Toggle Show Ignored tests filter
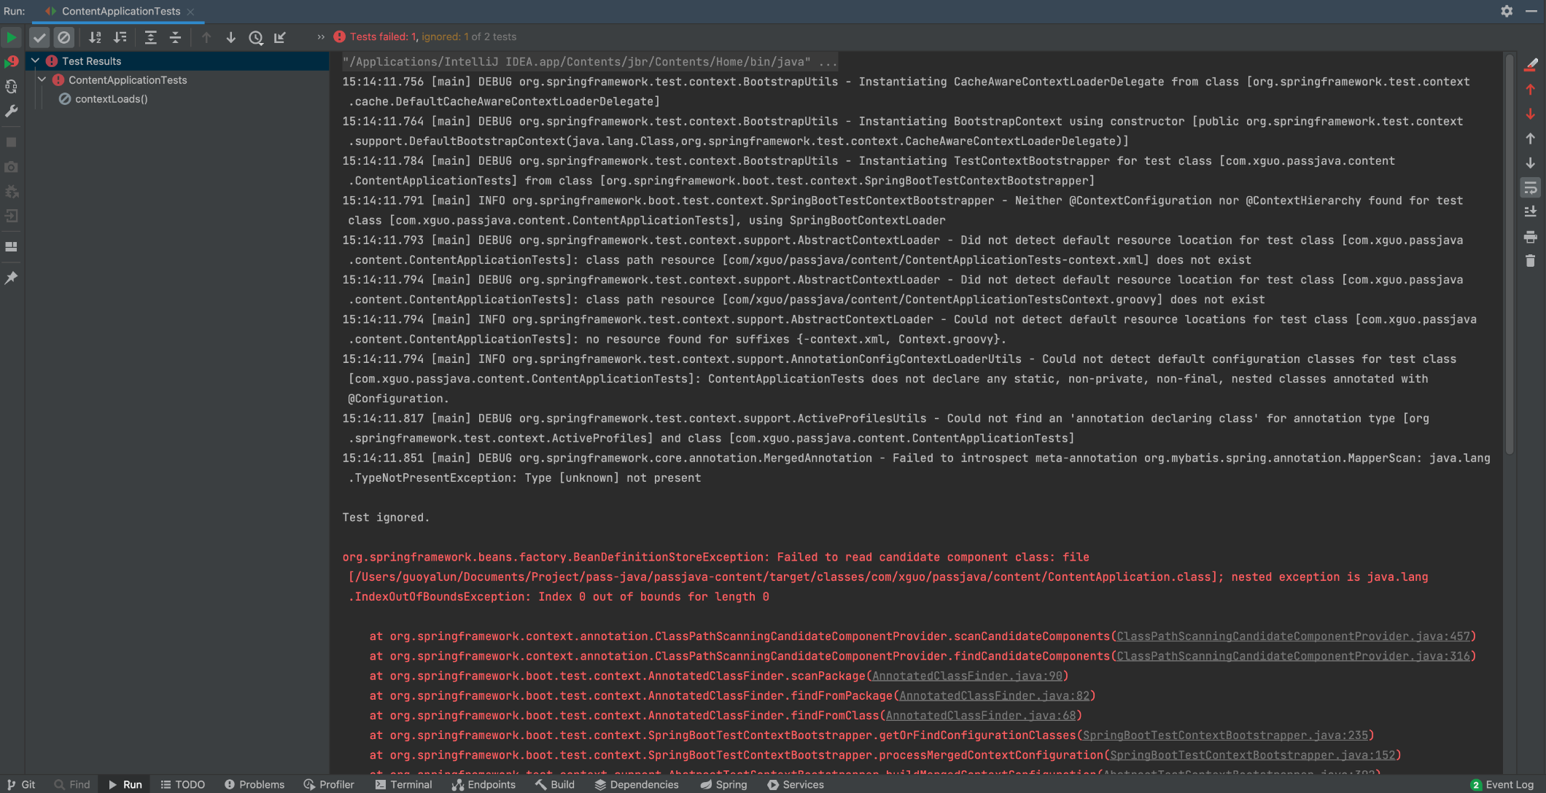The image size is (1546, 793). point(64,37)
